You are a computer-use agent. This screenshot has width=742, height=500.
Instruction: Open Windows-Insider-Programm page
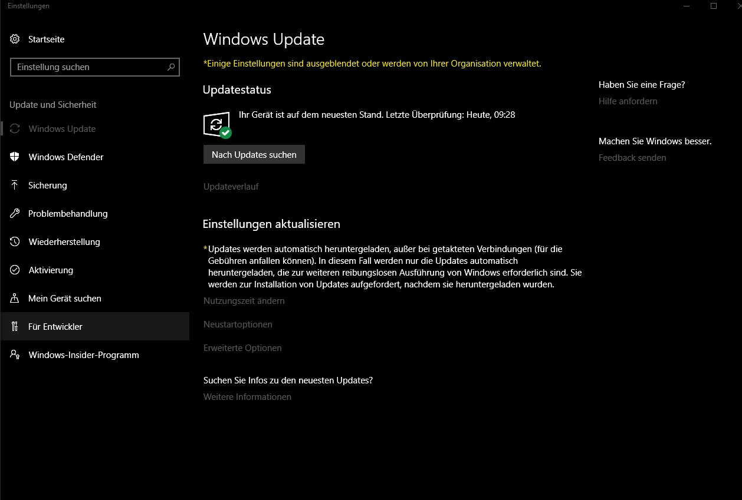click(94, 355)
